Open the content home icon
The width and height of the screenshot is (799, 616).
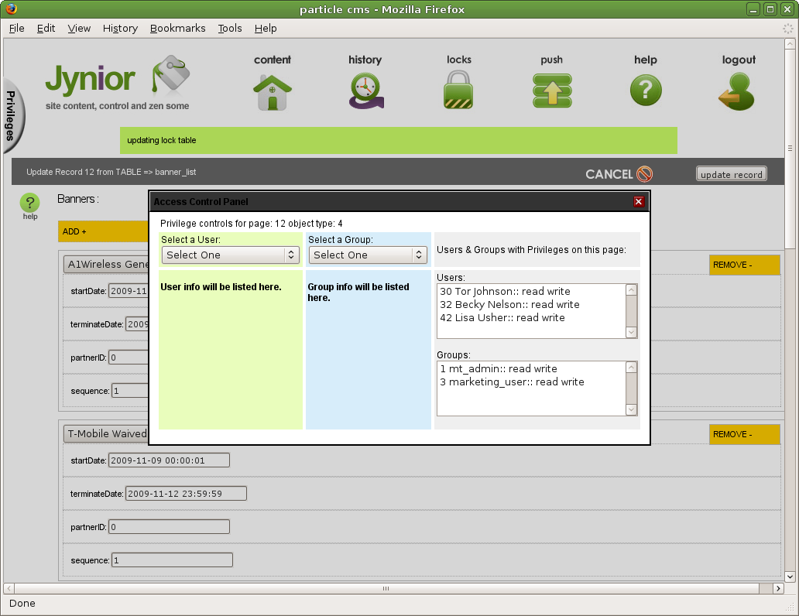[273, 91]
